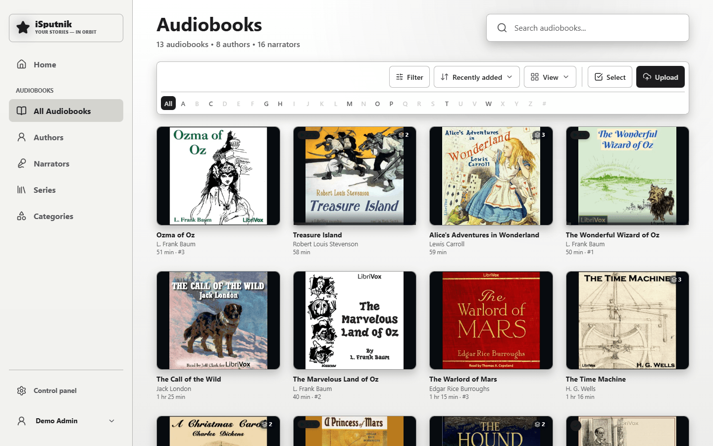Filter audiobooks by letter P
This screenshot has width=713, height=446.
click(x=391, y=104)
